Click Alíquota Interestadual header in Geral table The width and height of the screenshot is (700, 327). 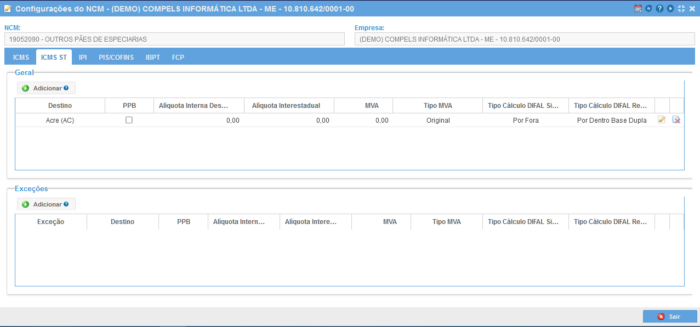click(x=289, y=106)
